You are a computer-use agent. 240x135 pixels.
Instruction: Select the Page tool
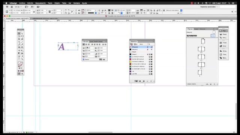click(19, 36)
